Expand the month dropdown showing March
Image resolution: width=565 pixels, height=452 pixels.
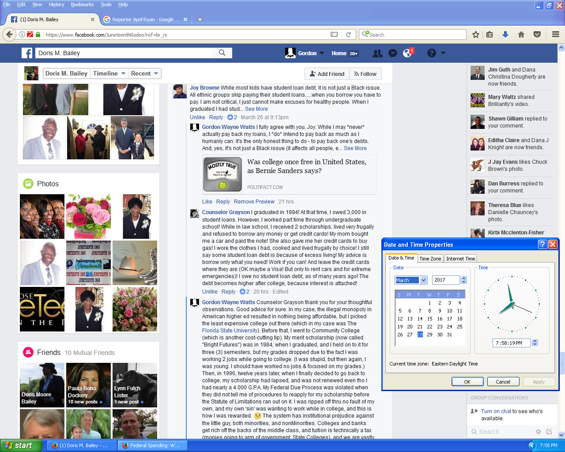pyautogui.click(x=424, y=280)
